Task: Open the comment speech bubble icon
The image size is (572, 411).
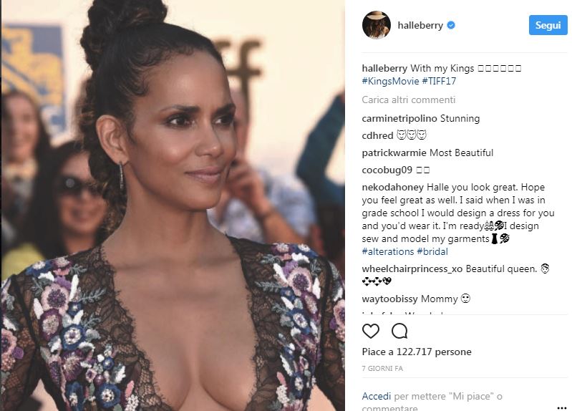Action: [399, 331]
